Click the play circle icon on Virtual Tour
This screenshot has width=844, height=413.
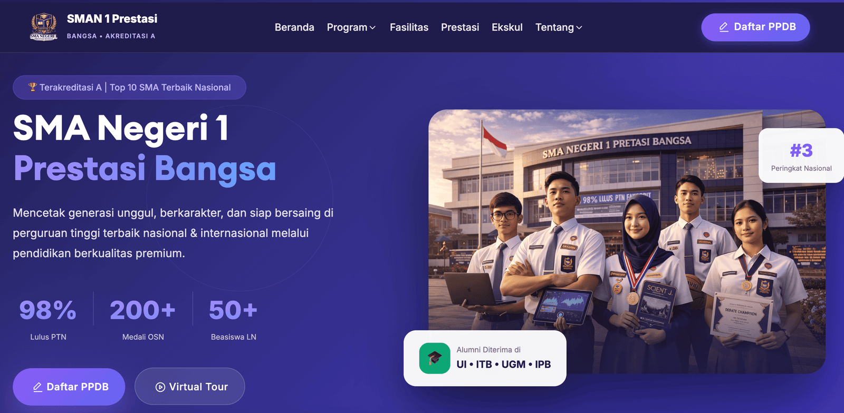tap(160, 387)
